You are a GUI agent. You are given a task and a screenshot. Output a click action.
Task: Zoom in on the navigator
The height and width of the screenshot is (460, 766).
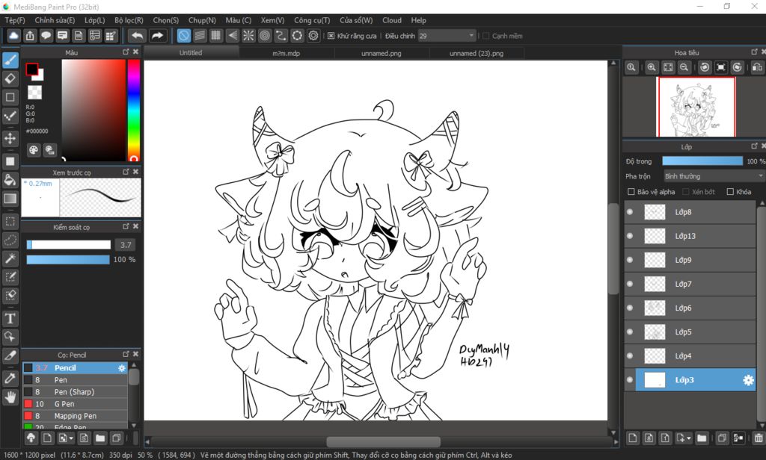click(652, 67)
